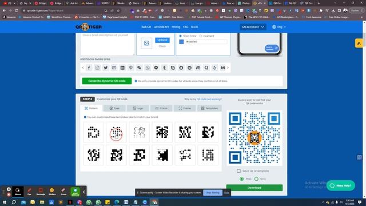Add a Medium social media link
Viewport: 366px width, 206px height.
223,68
